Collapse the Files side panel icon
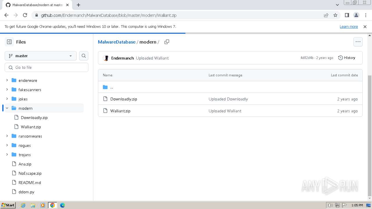372x209 pixels. (9, 42)
